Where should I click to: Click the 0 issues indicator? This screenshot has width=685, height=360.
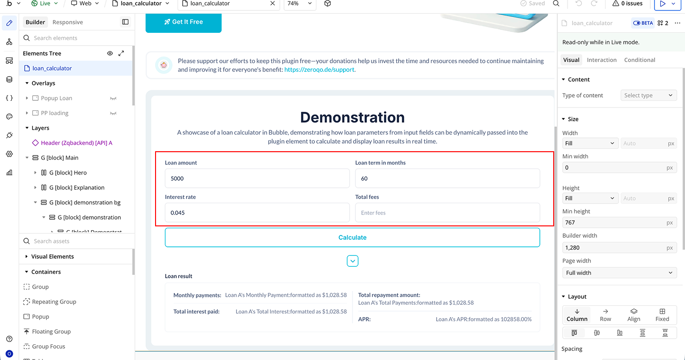tap(628, 4)
